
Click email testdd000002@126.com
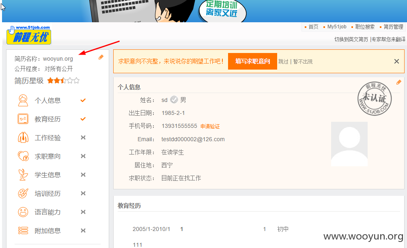pos(193,139)
